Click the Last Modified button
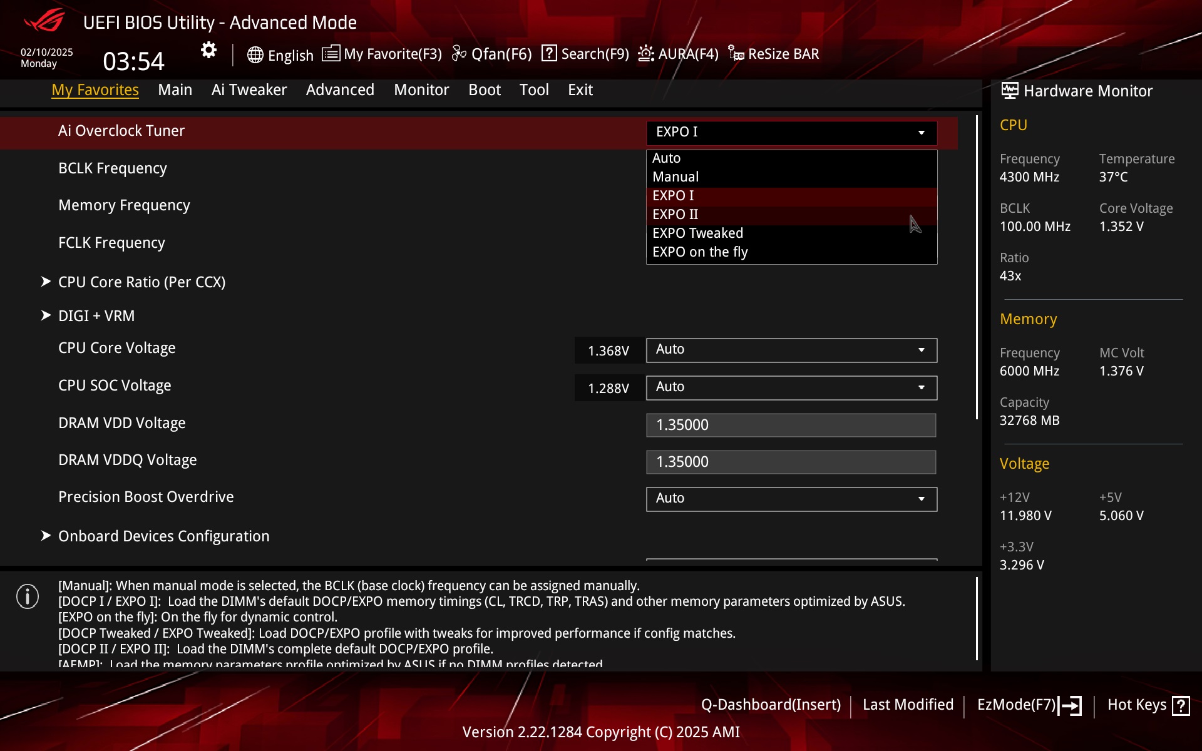The image size is (1202, 751). tap(908, 705)
